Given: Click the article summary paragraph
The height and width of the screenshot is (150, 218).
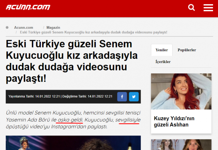Looking at the screenshot, I should pyautogui.click(x=73, y=120).
